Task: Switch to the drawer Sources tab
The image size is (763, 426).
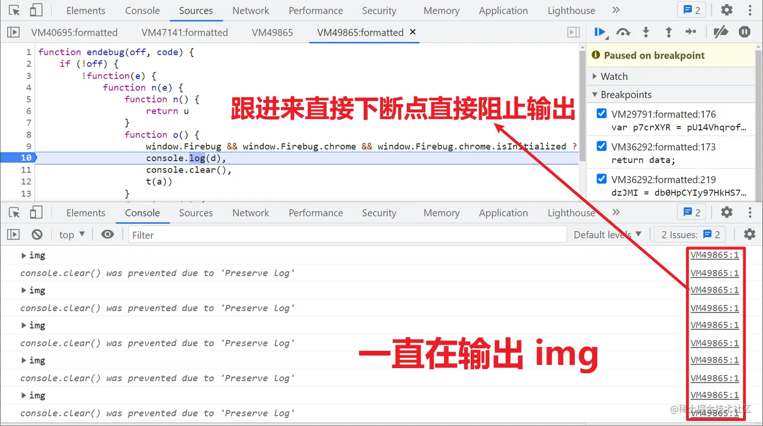Action: [196, 213]
